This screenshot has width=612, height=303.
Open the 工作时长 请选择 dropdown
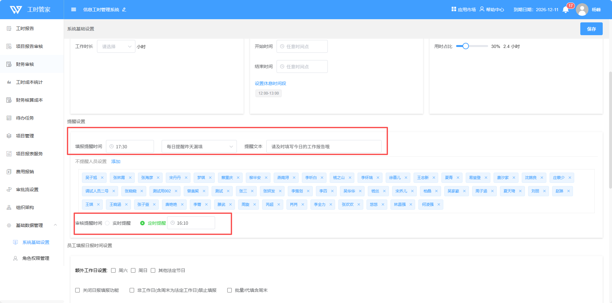click(x=116, y=47)
